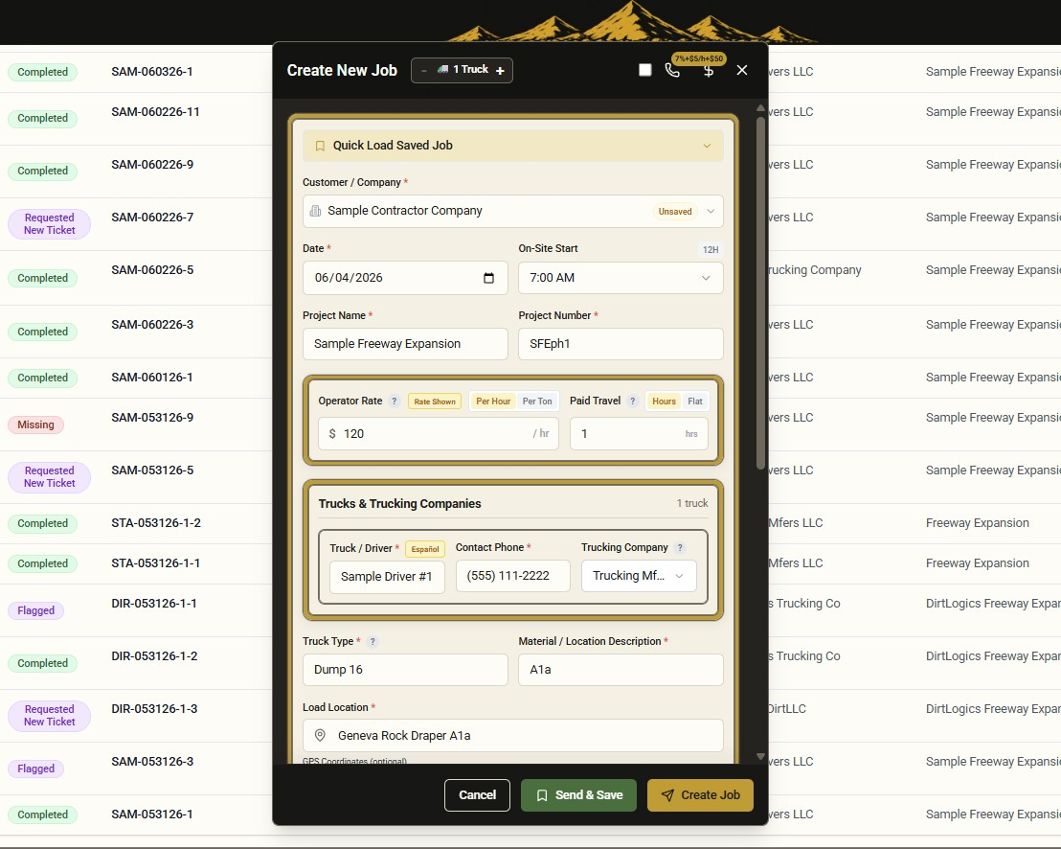This screenshot has height=849, width=1061.
Task: Click the dialog's vertical scrollbar thumb
Action: (x=760, y=292)
